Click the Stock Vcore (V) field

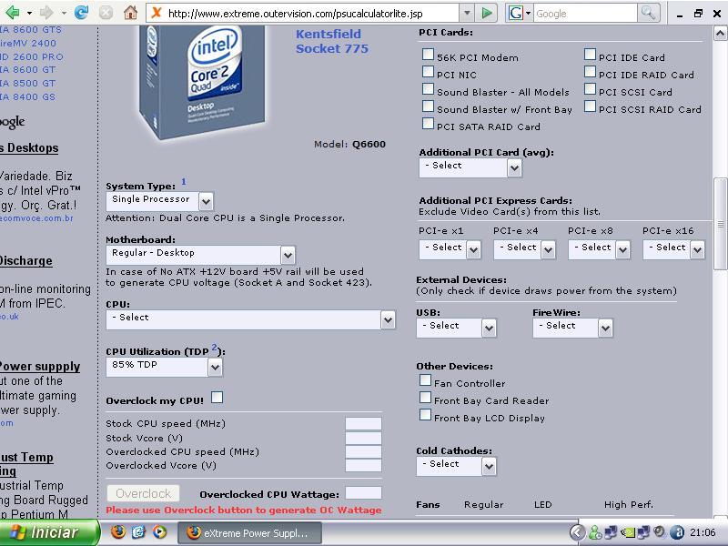coord(363,438)
